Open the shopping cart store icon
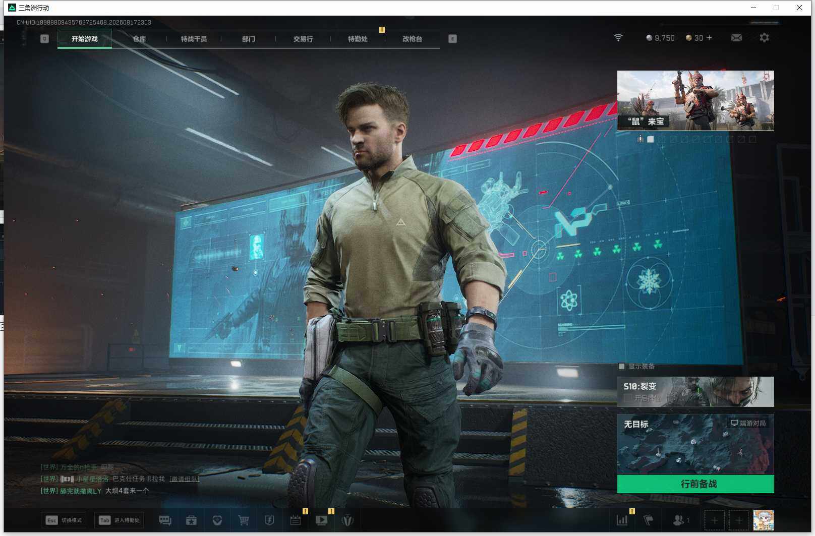The width and height of the screenshot is (815, 536). 244,520
